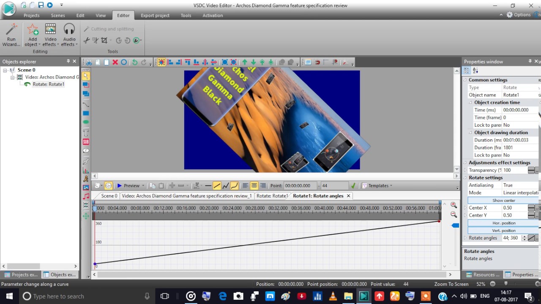The image size is (541, 304).
Task: Toggle categorized properties view
Action: point(467,71)
